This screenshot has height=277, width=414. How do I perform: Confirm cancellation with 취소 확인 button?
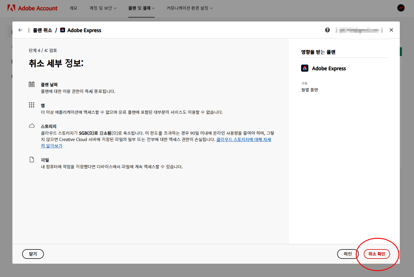[377, 254]
